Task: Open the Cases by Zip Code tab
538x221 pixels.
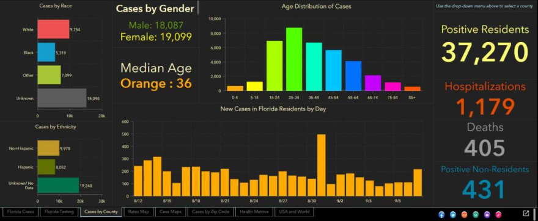Action: (x=211, y=212)
